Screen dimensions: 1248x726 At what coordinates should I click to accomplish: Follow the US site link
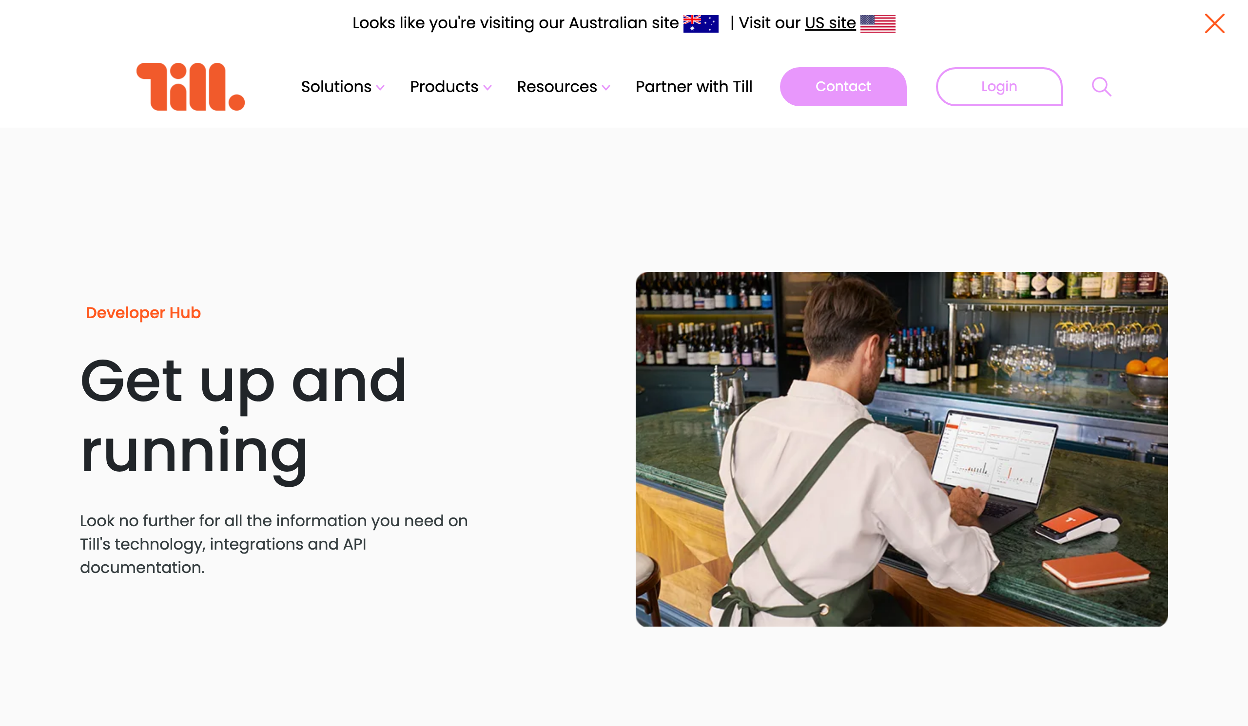click(x=830, y=23)
